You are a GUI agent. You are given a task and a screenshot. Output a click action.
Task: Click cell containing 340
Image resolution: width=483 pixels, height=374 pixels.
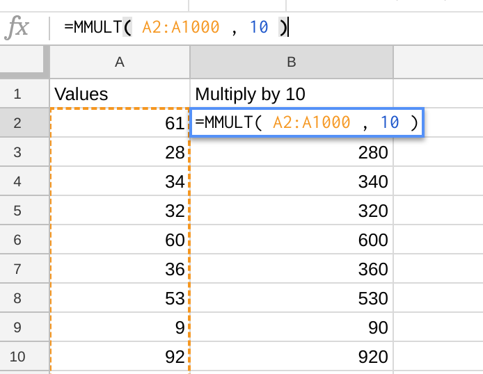(292, 181)
